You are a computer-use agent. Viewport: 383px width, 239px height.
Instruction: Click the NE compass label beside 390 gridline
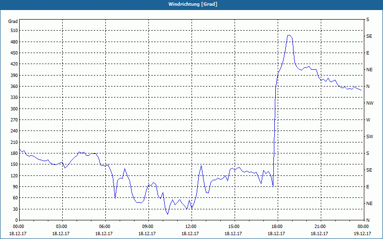tap(369, 70)
